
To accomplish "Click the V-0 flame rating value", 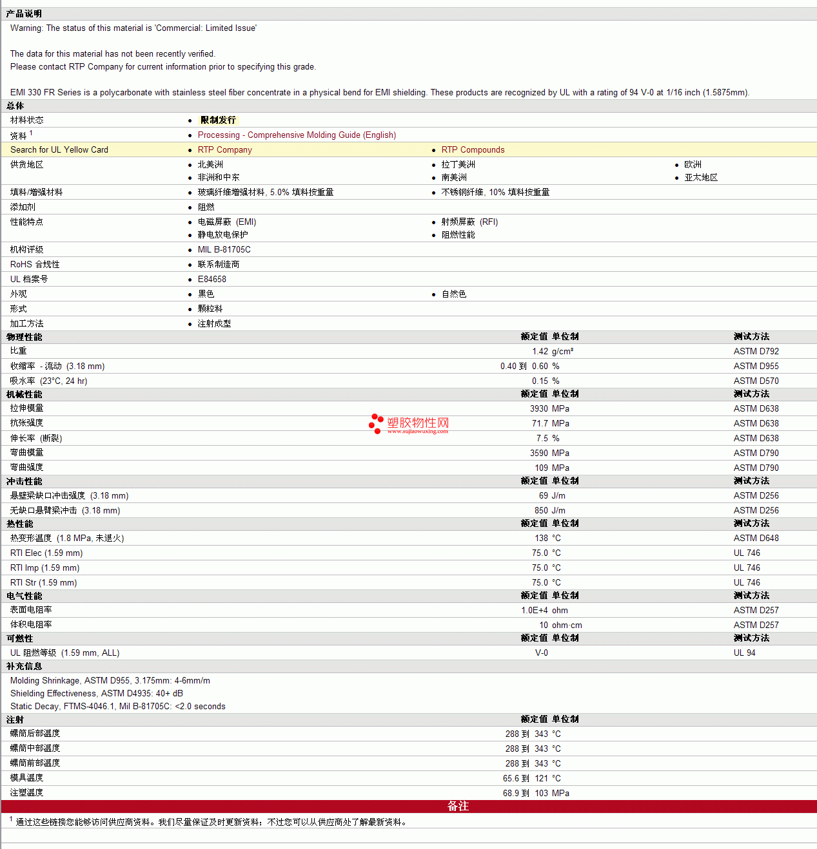I will pyautogui.click(x=542, y=653).
